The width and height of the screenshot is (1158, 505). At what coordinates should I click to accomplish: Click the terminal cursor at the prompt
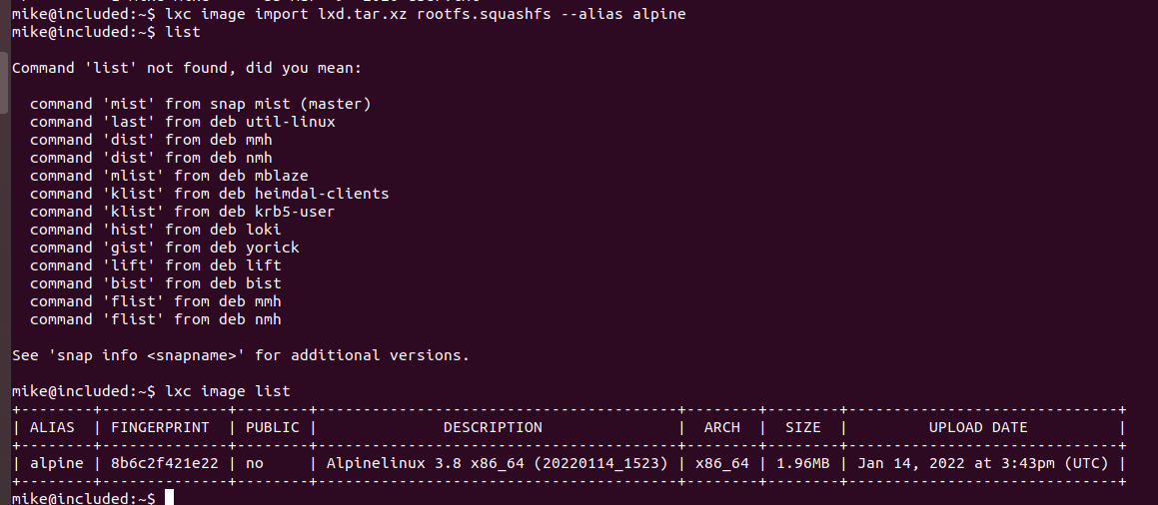(169, 498)
